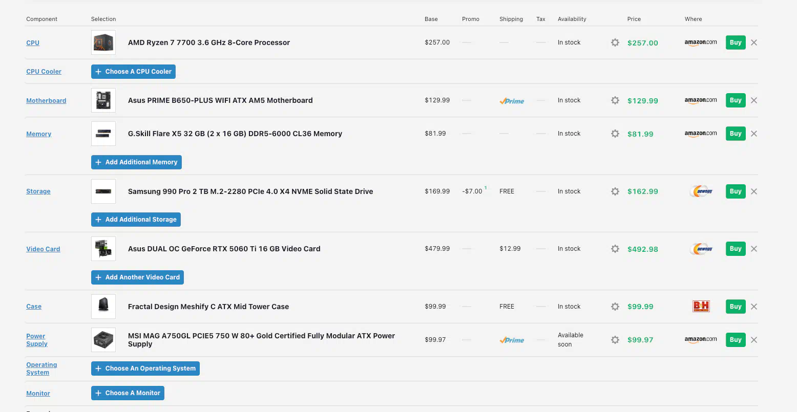Open AMD Ryzen 7 7700 product name
The image size is (797, 412).
click(209, 42)
